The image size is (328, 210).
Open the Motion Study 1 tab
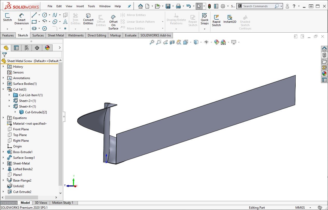[x=63, y=203]
